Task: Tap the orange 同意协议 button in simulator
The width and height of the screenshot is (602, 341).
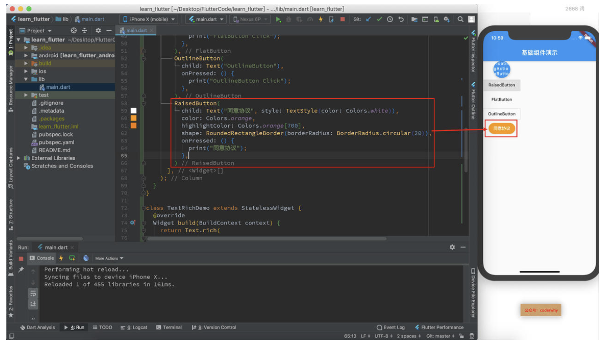Action: (502, 129)
